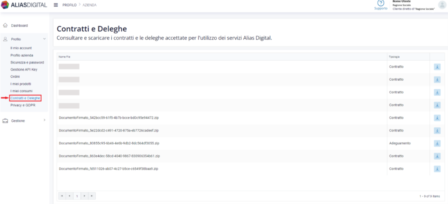This screenshot has height=204, width=448.
Task: Go to first page in pager
Action: (x=63, y=196)
